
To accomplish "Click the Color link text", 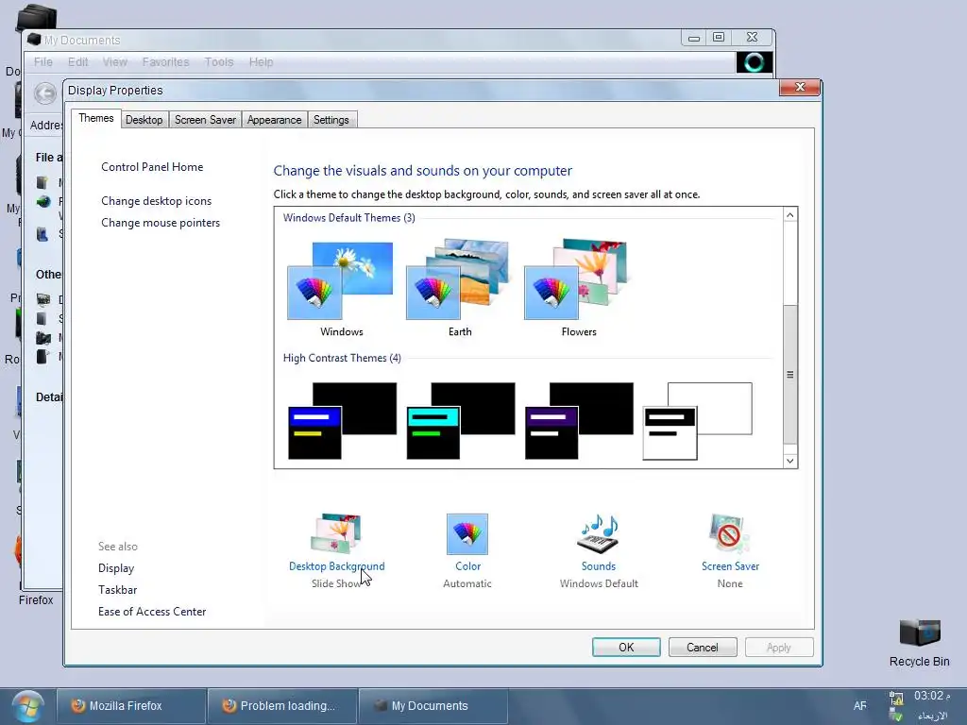I will pos(467,566).
